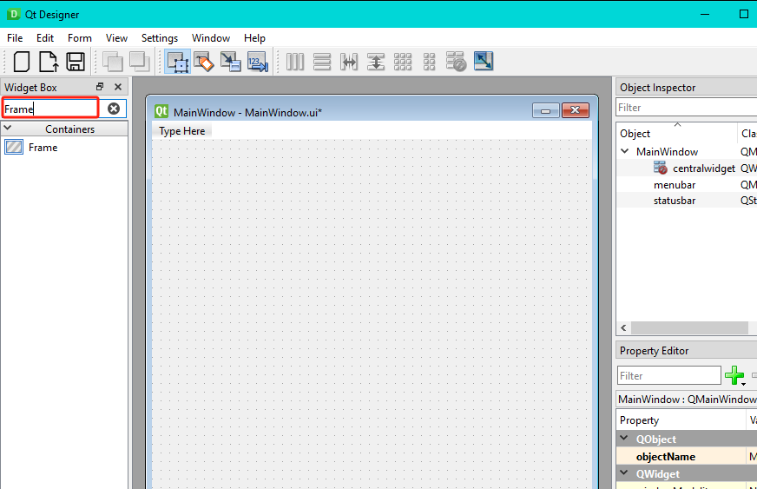The image size is (757, 489).
Task: Click Type Here on the form menubar
Action: click(x=182, y=131)
